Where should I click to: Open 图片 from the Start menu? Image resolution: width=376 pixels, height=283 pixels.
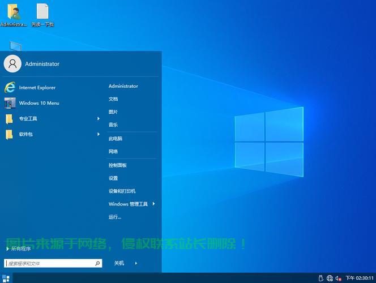(x=113, y=112)
